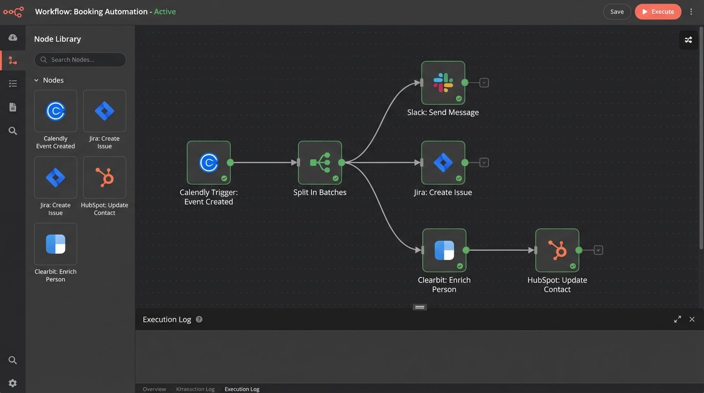The width and height of the screenshot is (704, 393).
Task: Open dropdown next to Slack node output
Action: [484, 82]
